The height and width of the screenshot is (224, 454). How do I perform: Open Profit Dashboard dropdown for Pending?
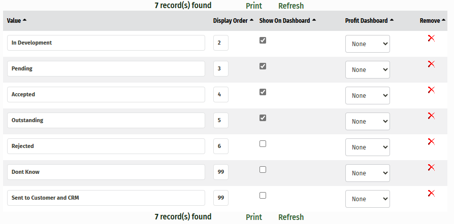367,70
